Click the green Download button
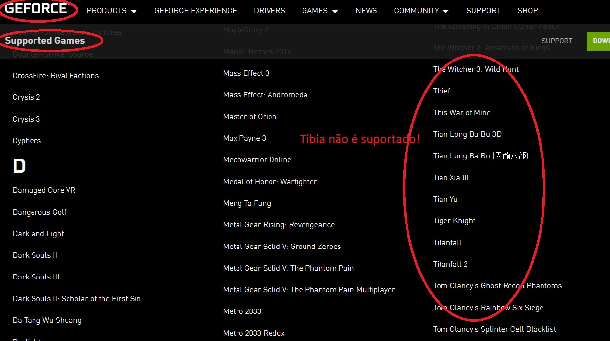Image resolution: width=610 pixels, height=341 pixels. [599, 41]
